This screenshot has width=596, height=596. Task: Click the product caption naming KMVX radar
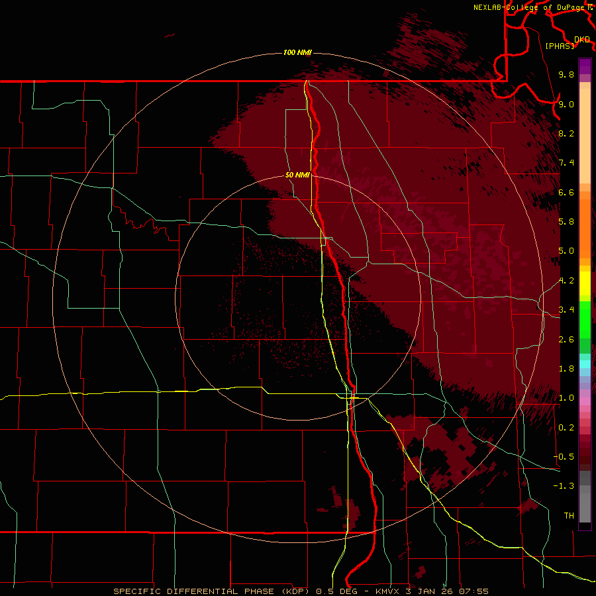point(301,591)
